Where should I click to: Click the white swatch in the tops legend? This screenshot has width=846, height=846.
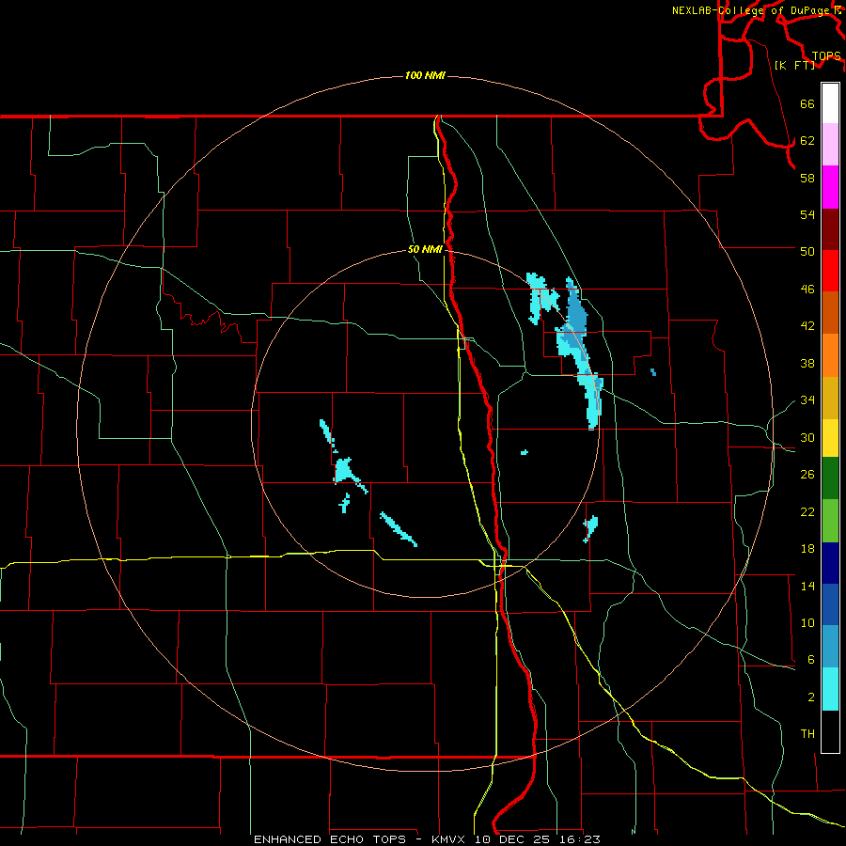[x=830, y=103]
